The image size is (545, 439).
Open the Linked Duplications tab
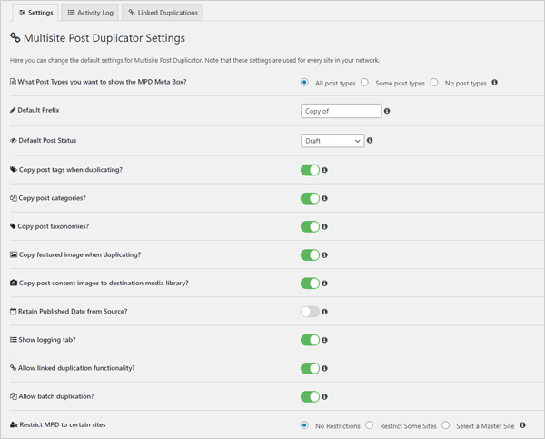(x=163, y=13)
